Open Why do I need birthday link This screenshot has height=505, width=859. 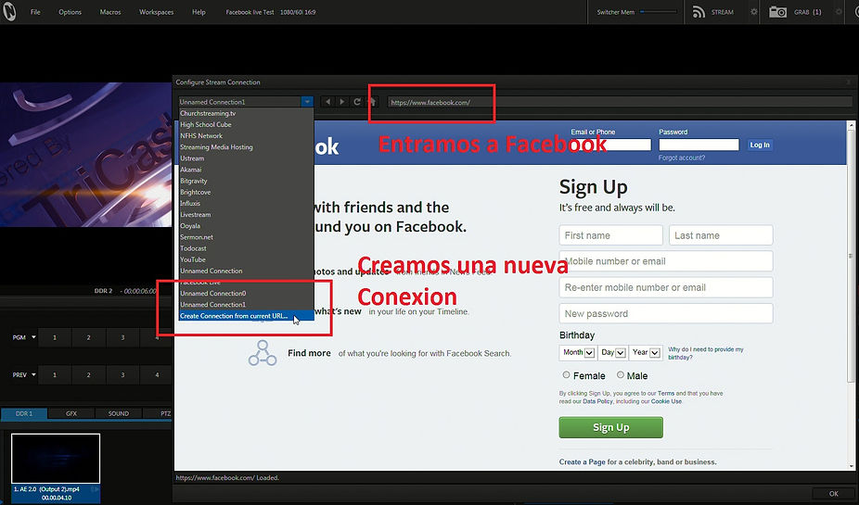pos(706,353)
